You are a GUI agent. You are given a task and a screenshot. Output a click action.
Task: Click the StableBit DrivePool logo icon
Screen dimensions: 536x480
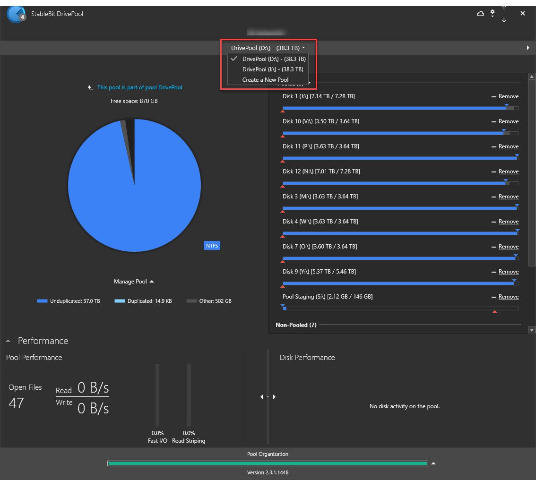tap(16, 14)
